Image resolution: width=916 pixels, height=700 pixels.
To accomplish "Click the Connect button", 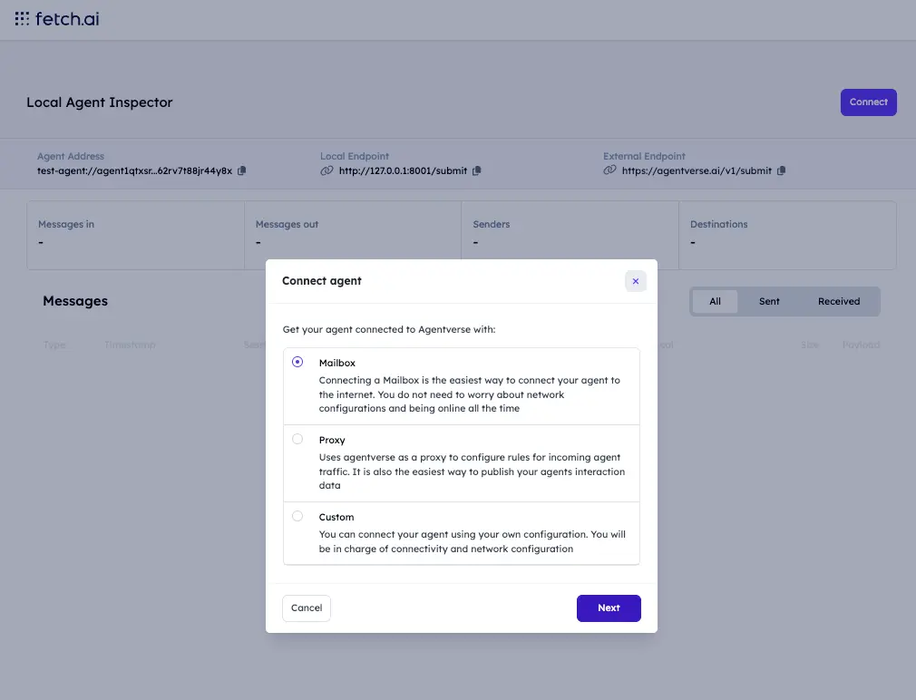I will pos(868,102).
